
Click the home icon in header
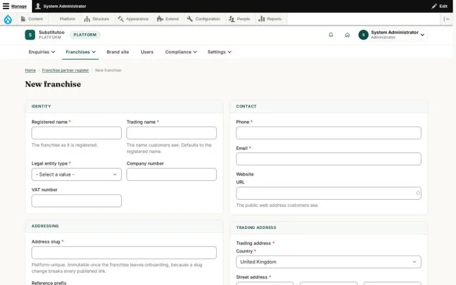pos(347,35)
